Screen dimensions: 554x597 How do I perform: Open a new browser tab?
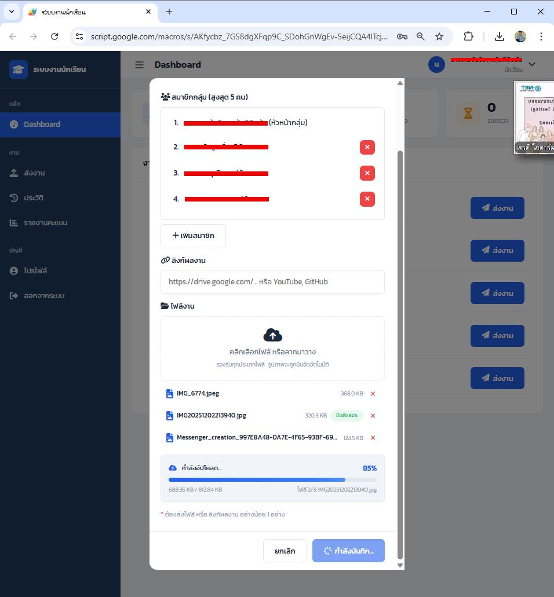(169, 12)
